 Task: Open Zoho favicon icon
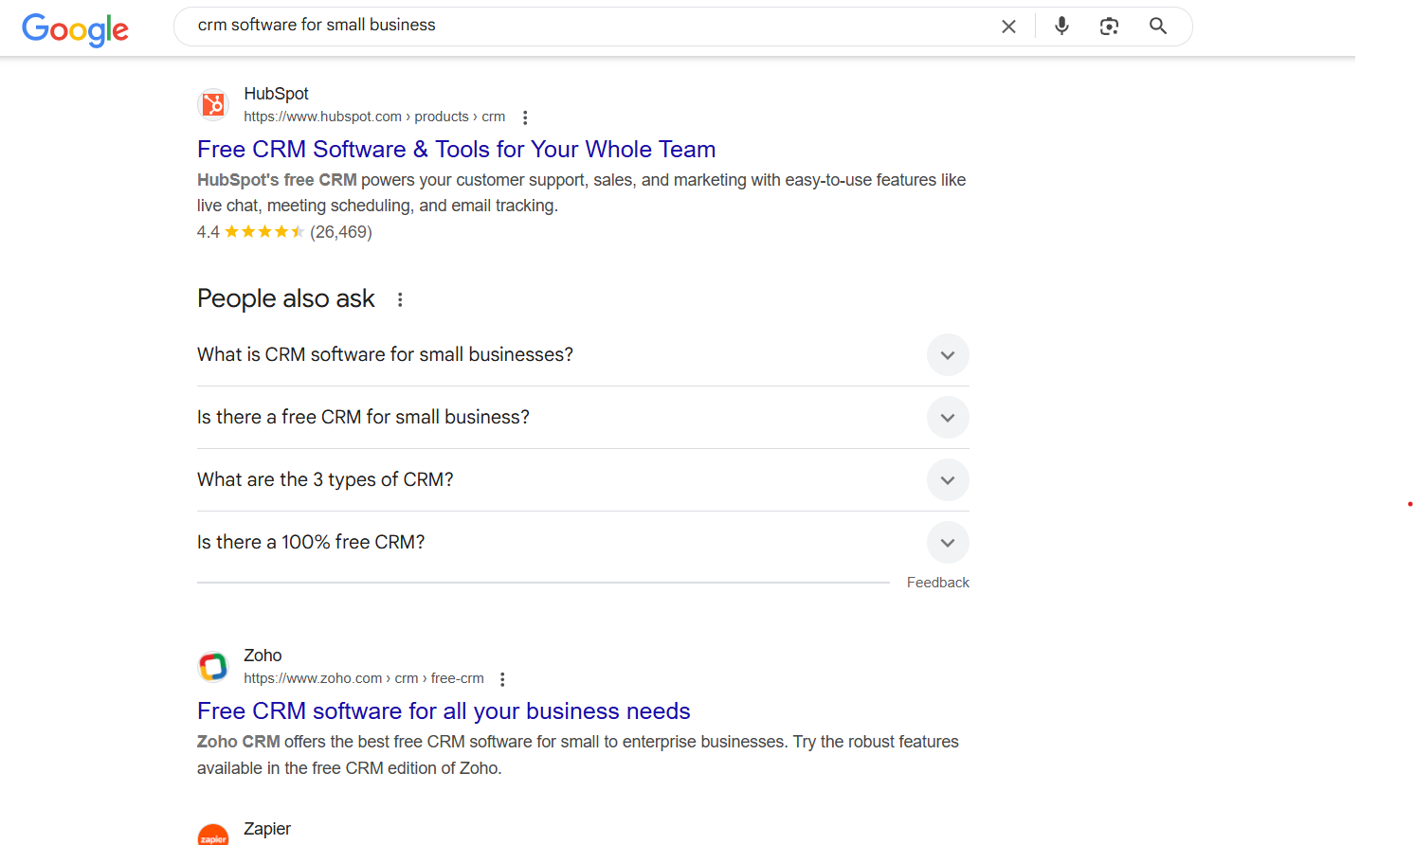(213, 667)
